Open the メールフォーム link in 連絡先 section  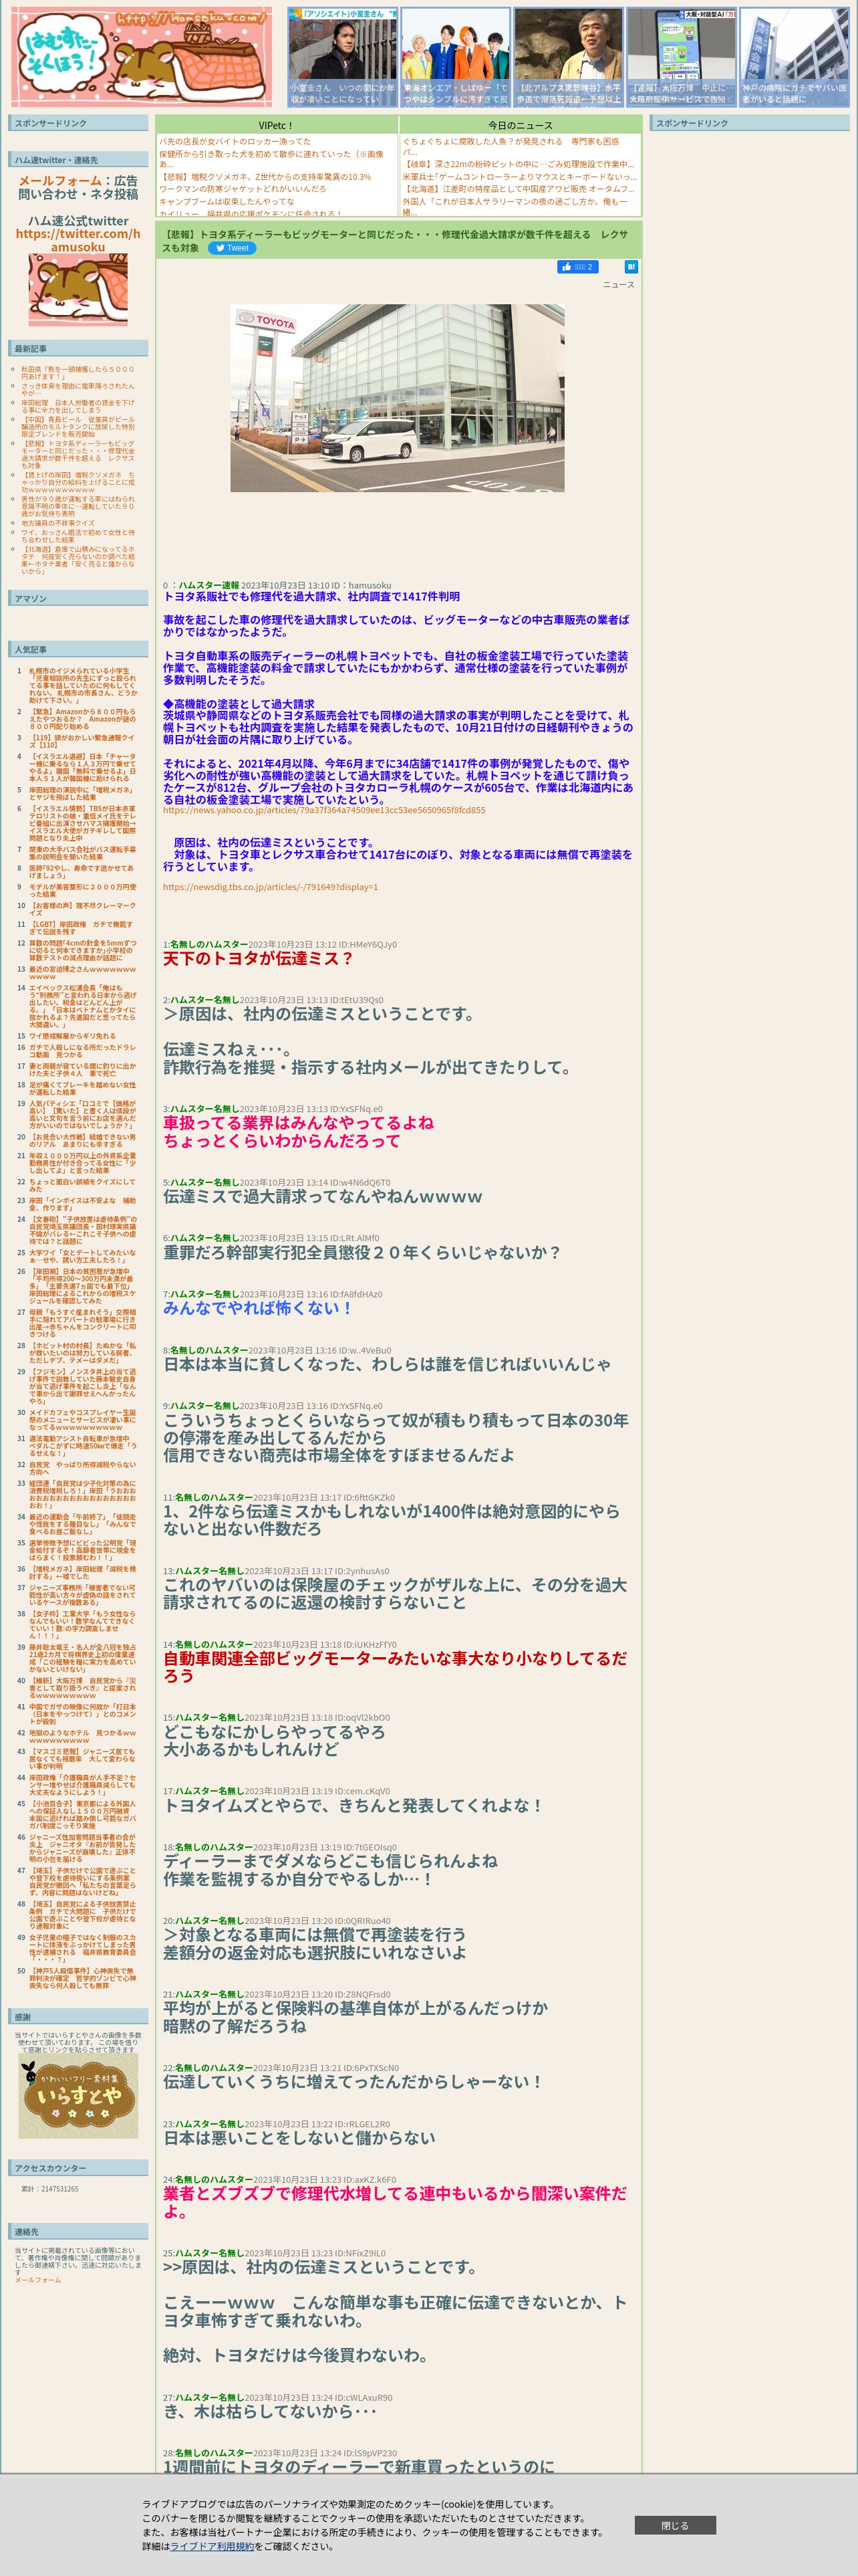tap(38, 2280)
